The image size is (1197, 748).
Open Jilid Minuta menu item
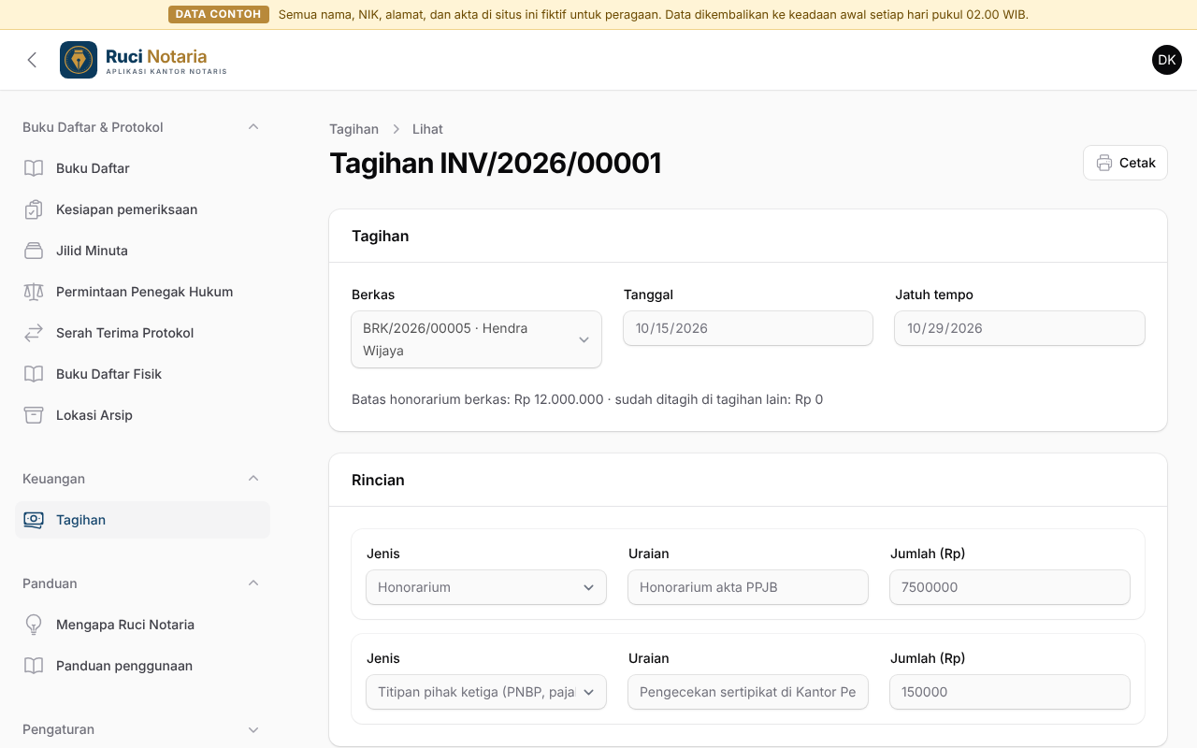tap(142, 251)
